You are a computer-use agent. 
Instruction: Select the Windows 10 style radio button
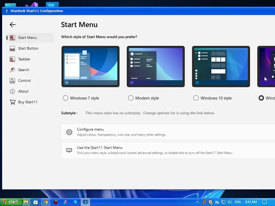[196, 98]
